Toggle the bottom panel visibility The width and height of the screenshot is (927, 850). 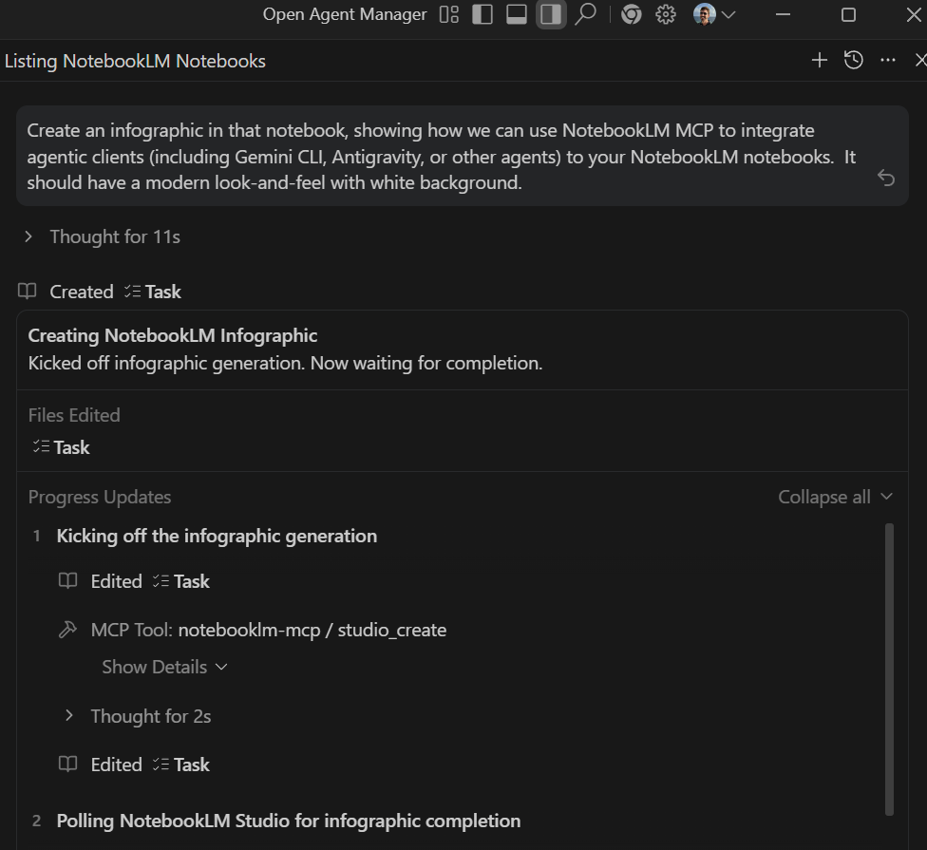(x=517, y=14)
